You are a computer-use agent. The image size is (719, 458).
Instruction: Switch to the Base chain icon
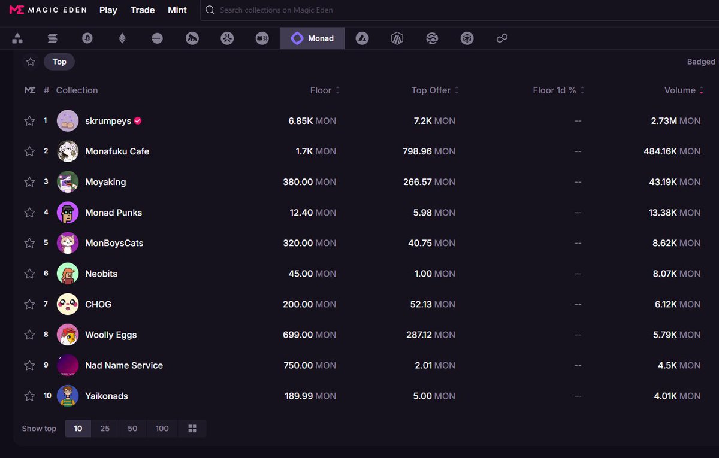point(157,38)
